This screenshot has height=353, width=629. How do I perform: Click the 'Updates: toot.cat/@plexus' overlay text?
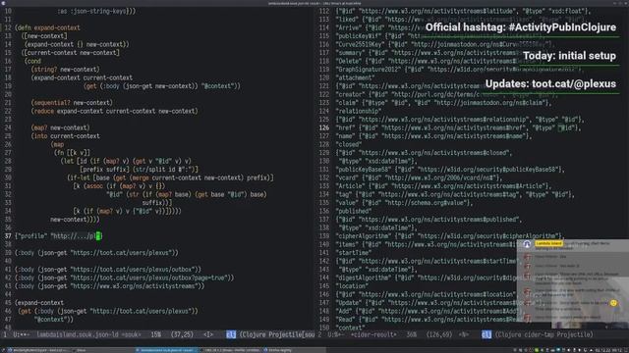click(x=550, y=83)
